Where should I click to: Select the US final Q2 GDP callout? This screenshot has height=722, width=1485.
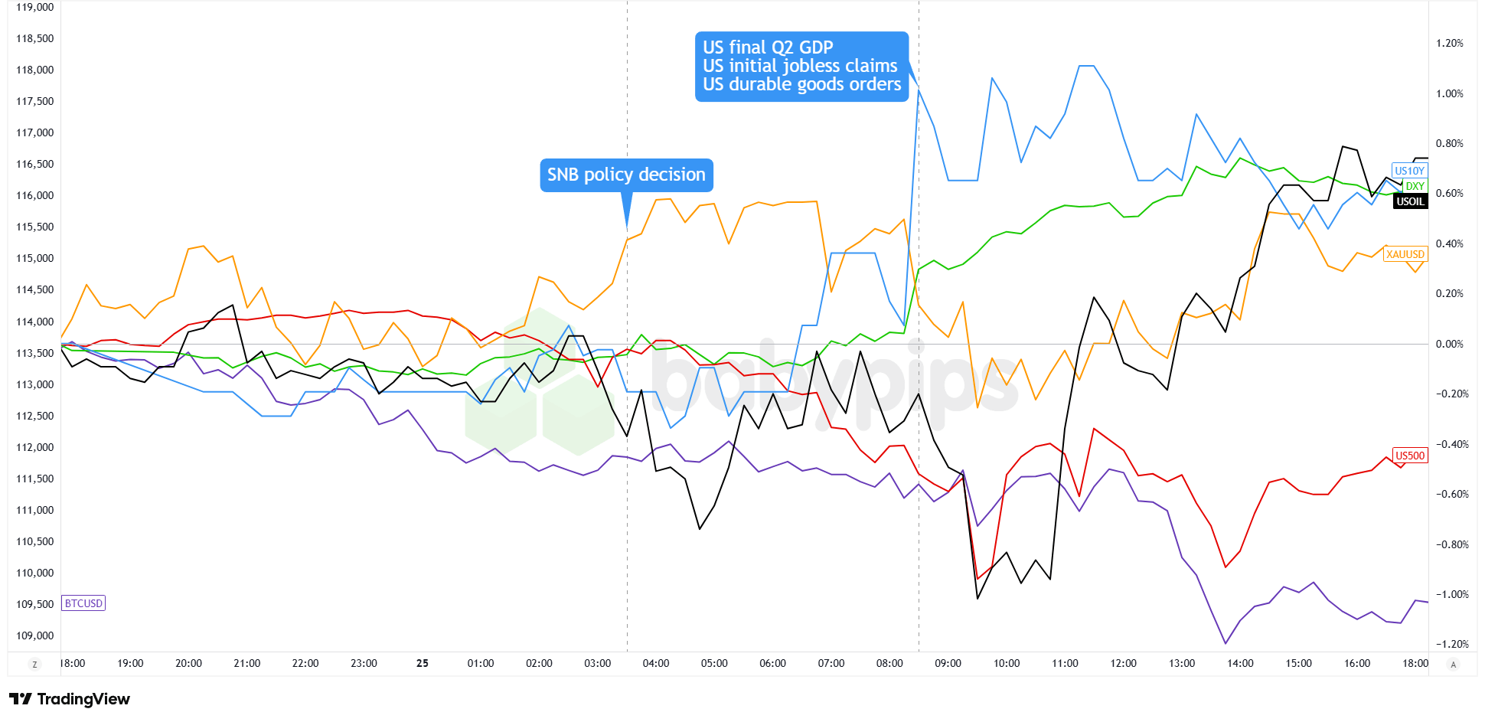pyautogui.click(x=801, y=67)
